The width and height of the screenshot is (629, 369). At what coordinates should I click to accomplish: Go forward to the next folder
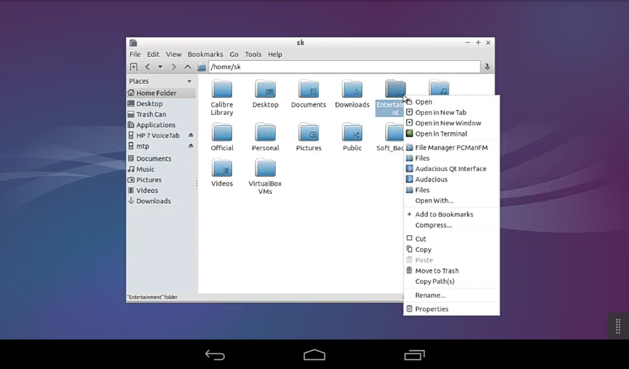pos(173,67)
